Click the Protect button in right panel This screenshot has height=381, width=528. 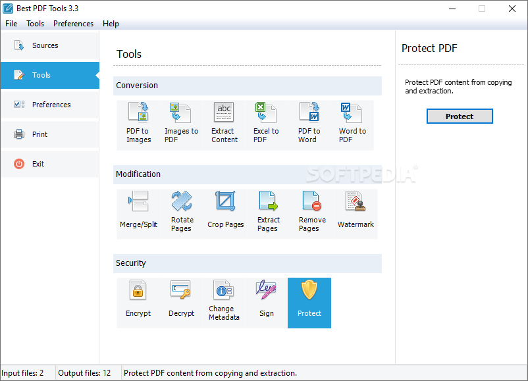(x=460, y=116)
